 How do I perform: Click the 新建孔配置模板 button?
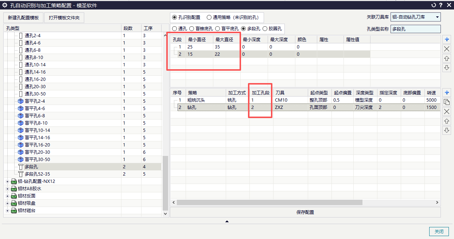tap(23, 17)
